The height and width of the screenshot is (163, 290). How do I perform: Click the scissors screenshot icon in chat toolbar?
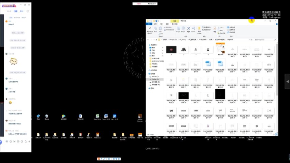[14, 142]
